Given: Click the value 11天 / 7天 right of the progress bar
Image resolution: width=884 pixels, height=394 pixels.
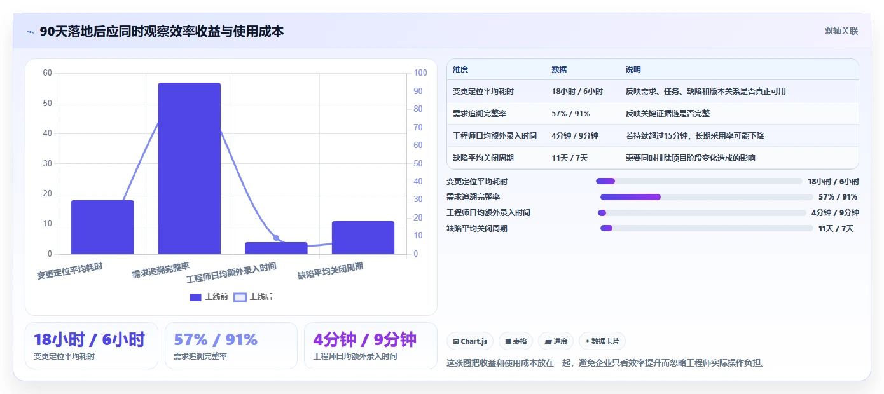Looking at the screenshot, I should coord(836,228).
